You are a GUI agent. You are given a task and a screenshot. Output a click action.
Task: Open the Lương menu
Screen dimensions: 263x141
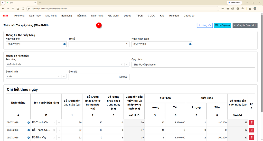point(128,16)
